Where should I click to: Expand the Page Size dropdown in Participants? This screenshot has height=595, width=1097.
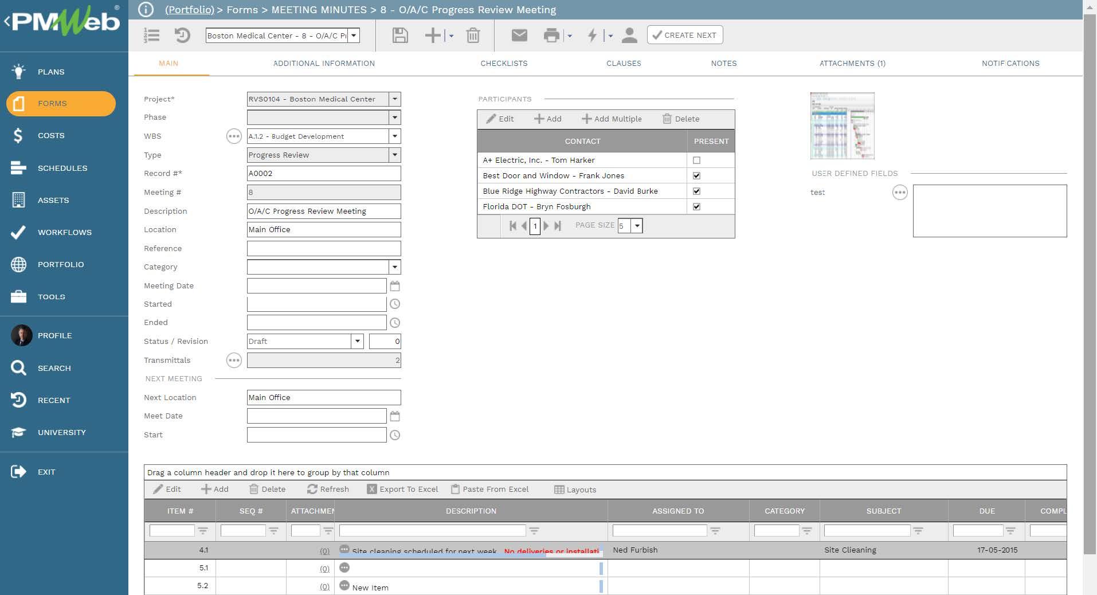pyautogui.click(x=637, y=226)
